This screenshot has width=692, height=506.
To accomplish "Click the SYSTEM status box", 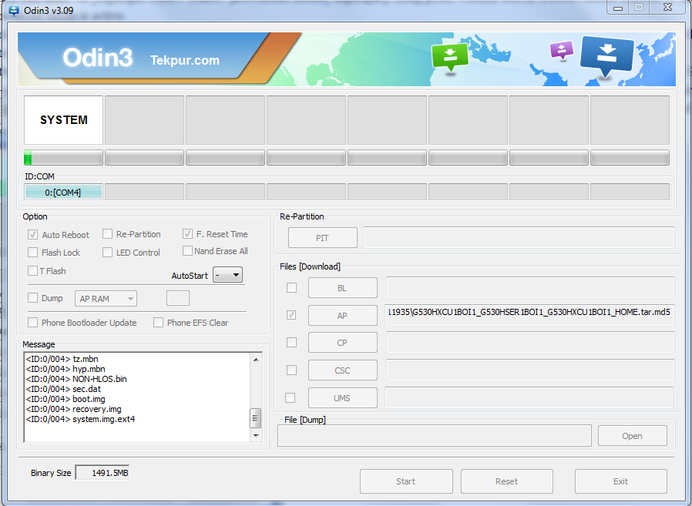I will [63, 120].
